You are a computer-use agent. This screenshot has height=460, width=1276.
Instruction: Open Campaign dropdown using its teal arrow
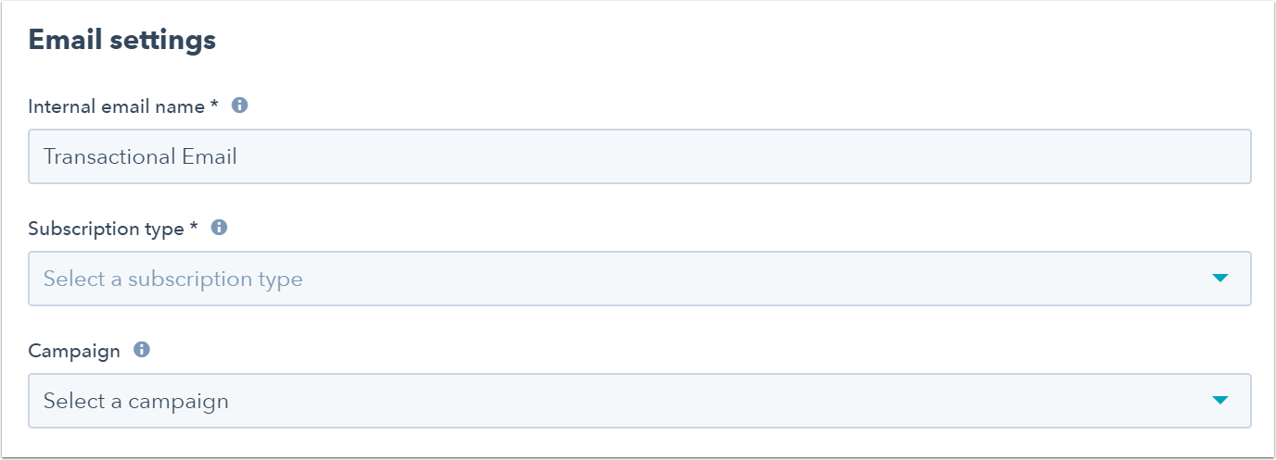coord(1220,401)
